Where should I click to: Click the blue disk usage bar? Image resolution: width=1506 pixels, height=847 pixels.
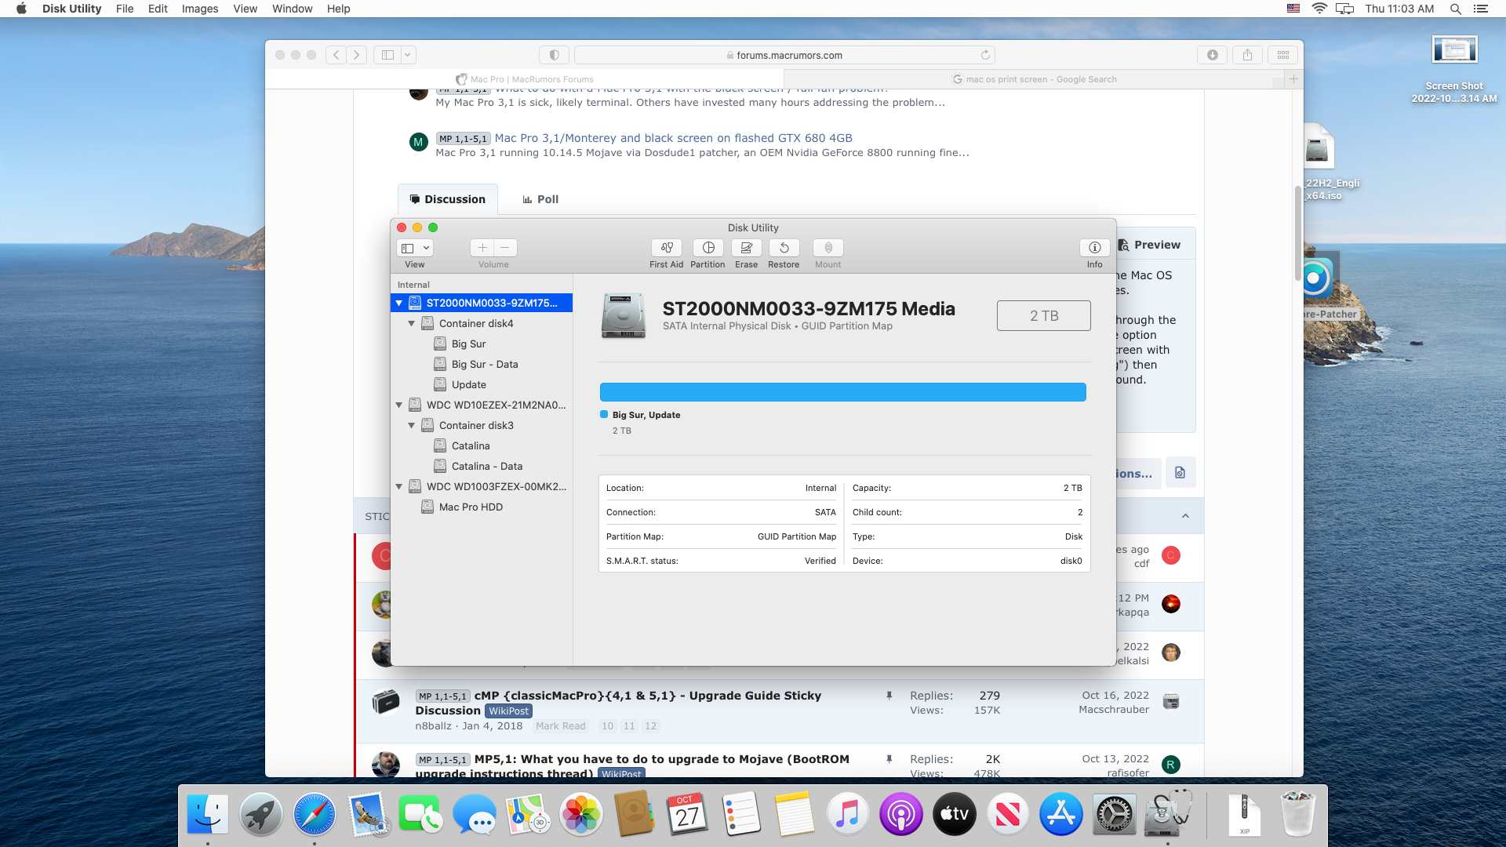coord(842,392)
